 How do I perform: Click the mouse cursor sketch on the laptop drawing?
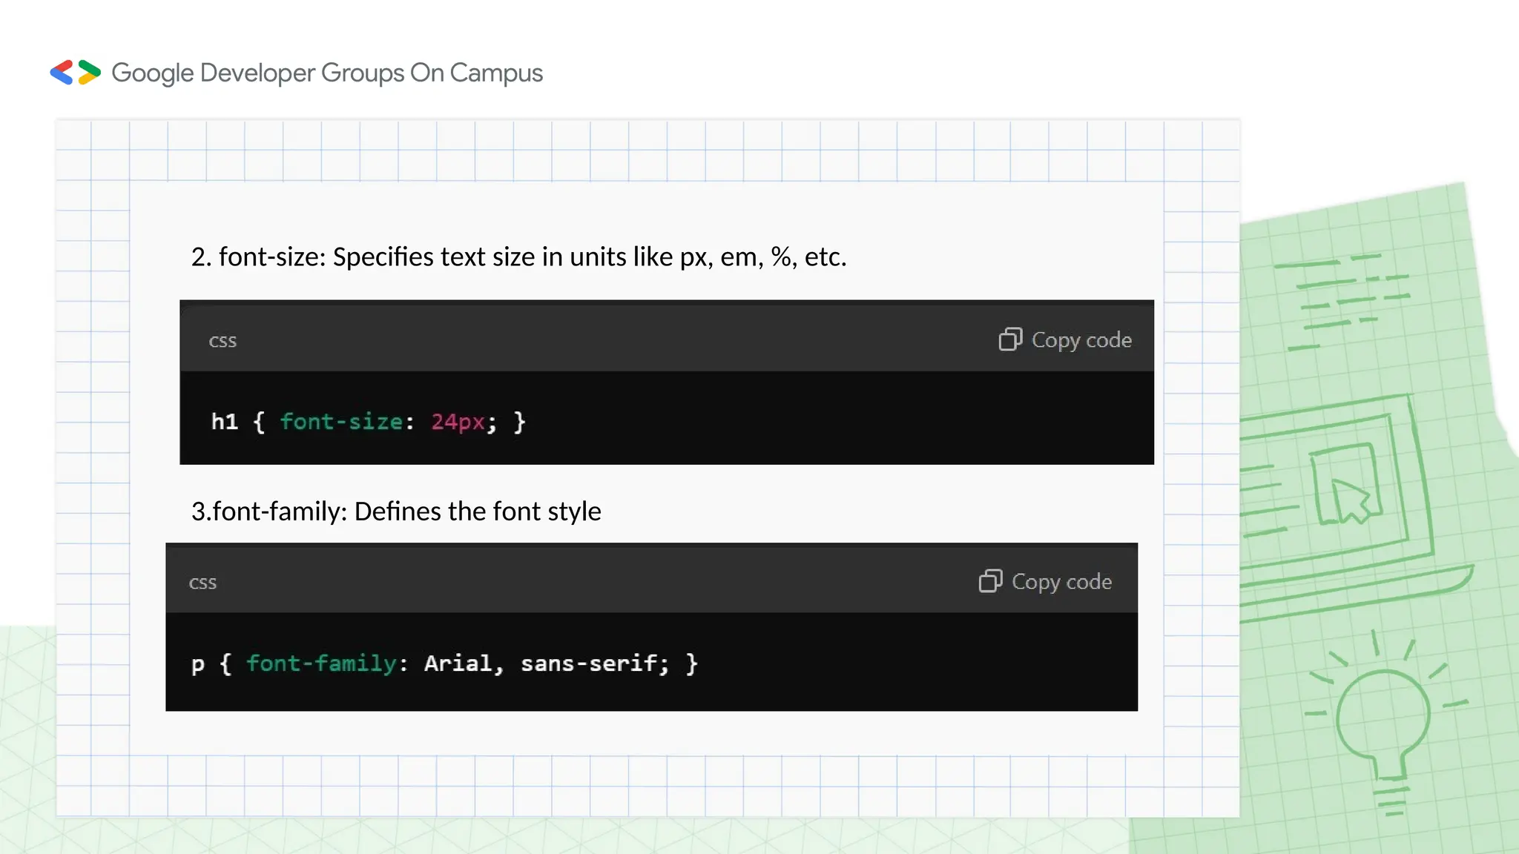tap(1350, 500)
